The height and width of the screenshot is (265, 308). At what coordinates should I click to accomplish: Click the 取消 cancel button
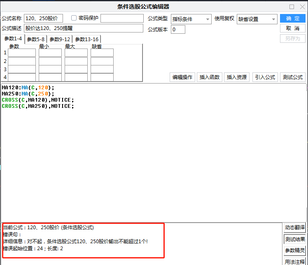(292, 28)
